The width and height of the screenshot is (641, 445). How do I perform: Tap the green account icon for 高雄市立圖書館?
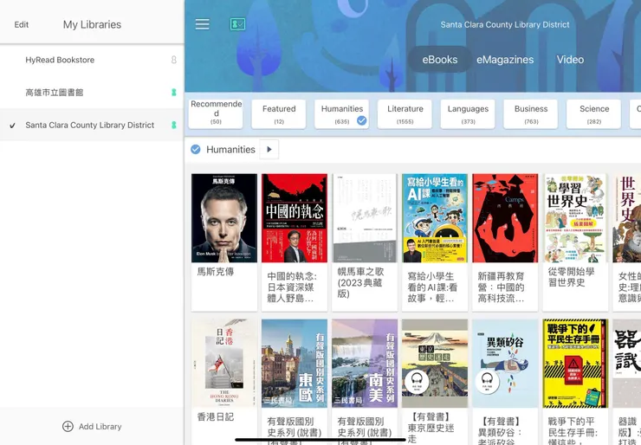pyautogui.click(x=174, y=93)
